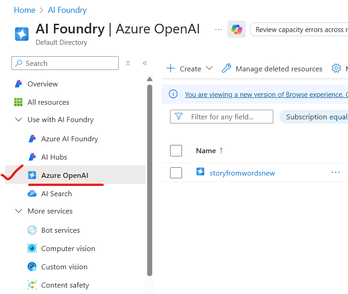The image size is (348, 294).
Task: Click the Custom vision icon
Action: click(x=32, y=267)
